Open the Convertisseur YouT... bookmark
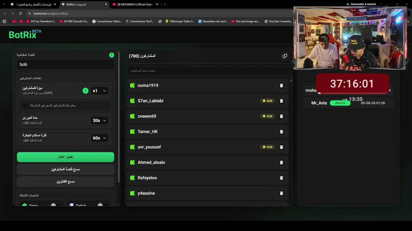 click(139, 21)
